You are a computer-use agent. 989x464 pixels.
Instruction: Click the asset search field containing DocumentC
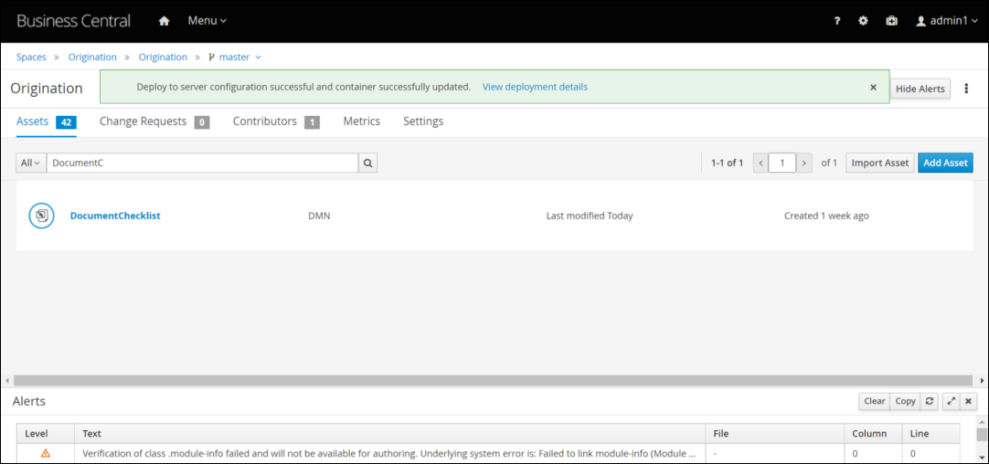(x=203, y=163)
